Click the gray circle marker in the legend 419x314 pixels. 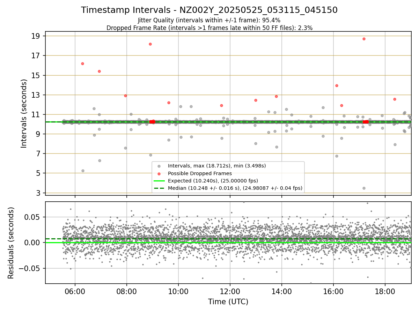pyautogui.click(x=159, y=166)
